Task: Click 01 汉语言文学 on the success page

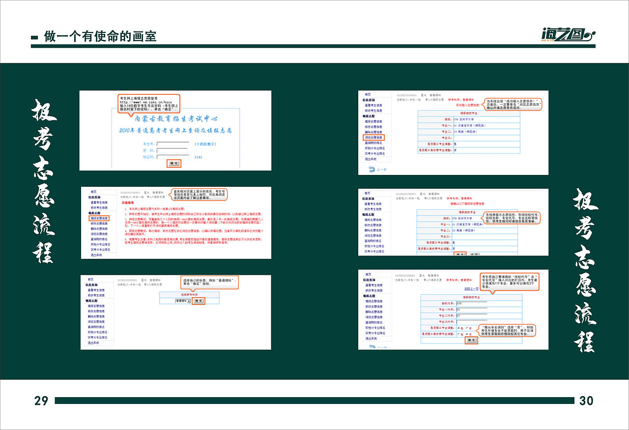Action: coord(469,125)
